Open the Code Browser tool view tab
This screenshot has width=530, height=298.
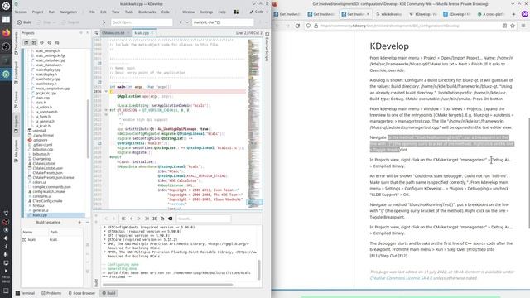pyautogui.click(x=81, y=293)
